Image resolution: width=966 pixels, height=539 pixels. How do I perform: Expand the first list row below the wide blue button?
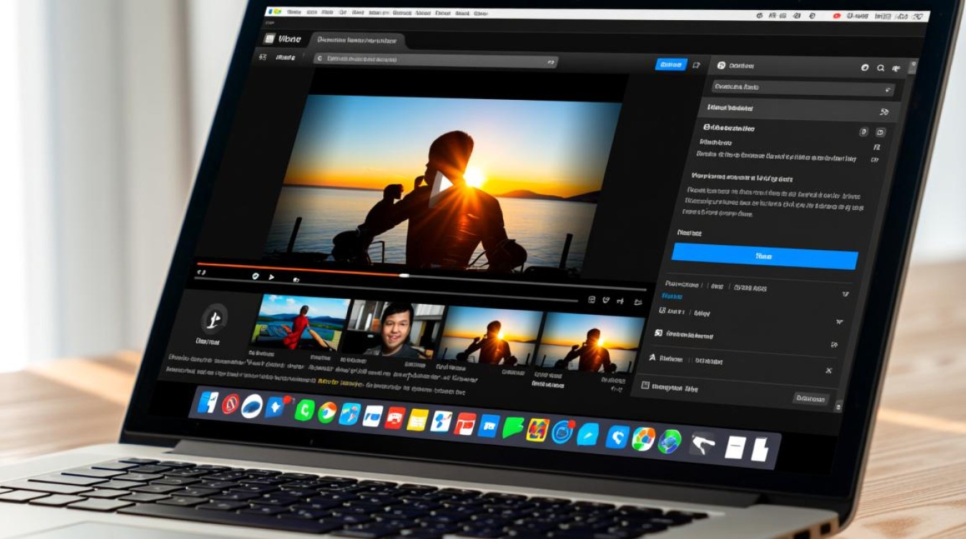845,294
